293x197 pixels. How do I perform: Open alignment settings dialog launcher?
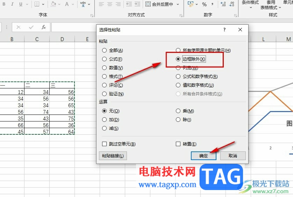point(181,16)
